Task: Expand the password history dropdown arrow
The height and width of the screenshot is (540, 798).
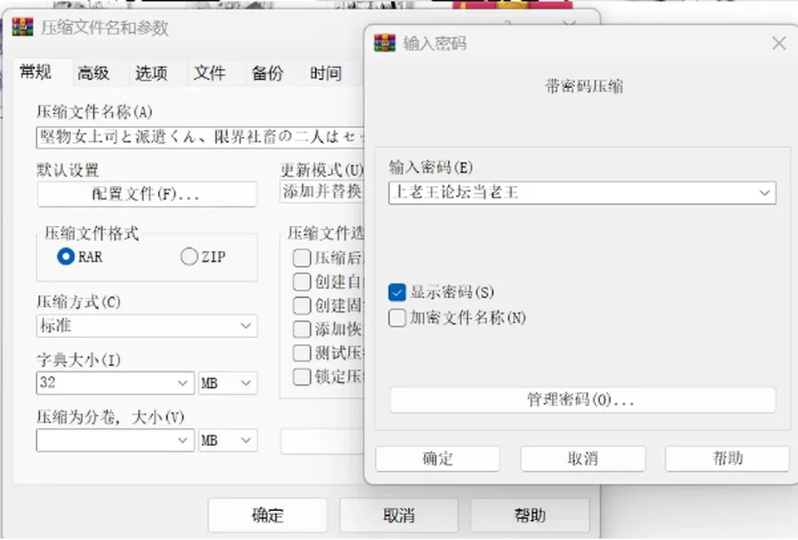Action: (764, 193)
